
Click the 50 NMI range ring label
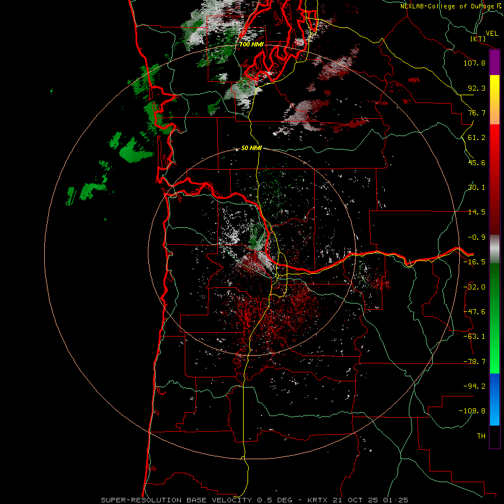pyautogui.click(x=251, y=148)
